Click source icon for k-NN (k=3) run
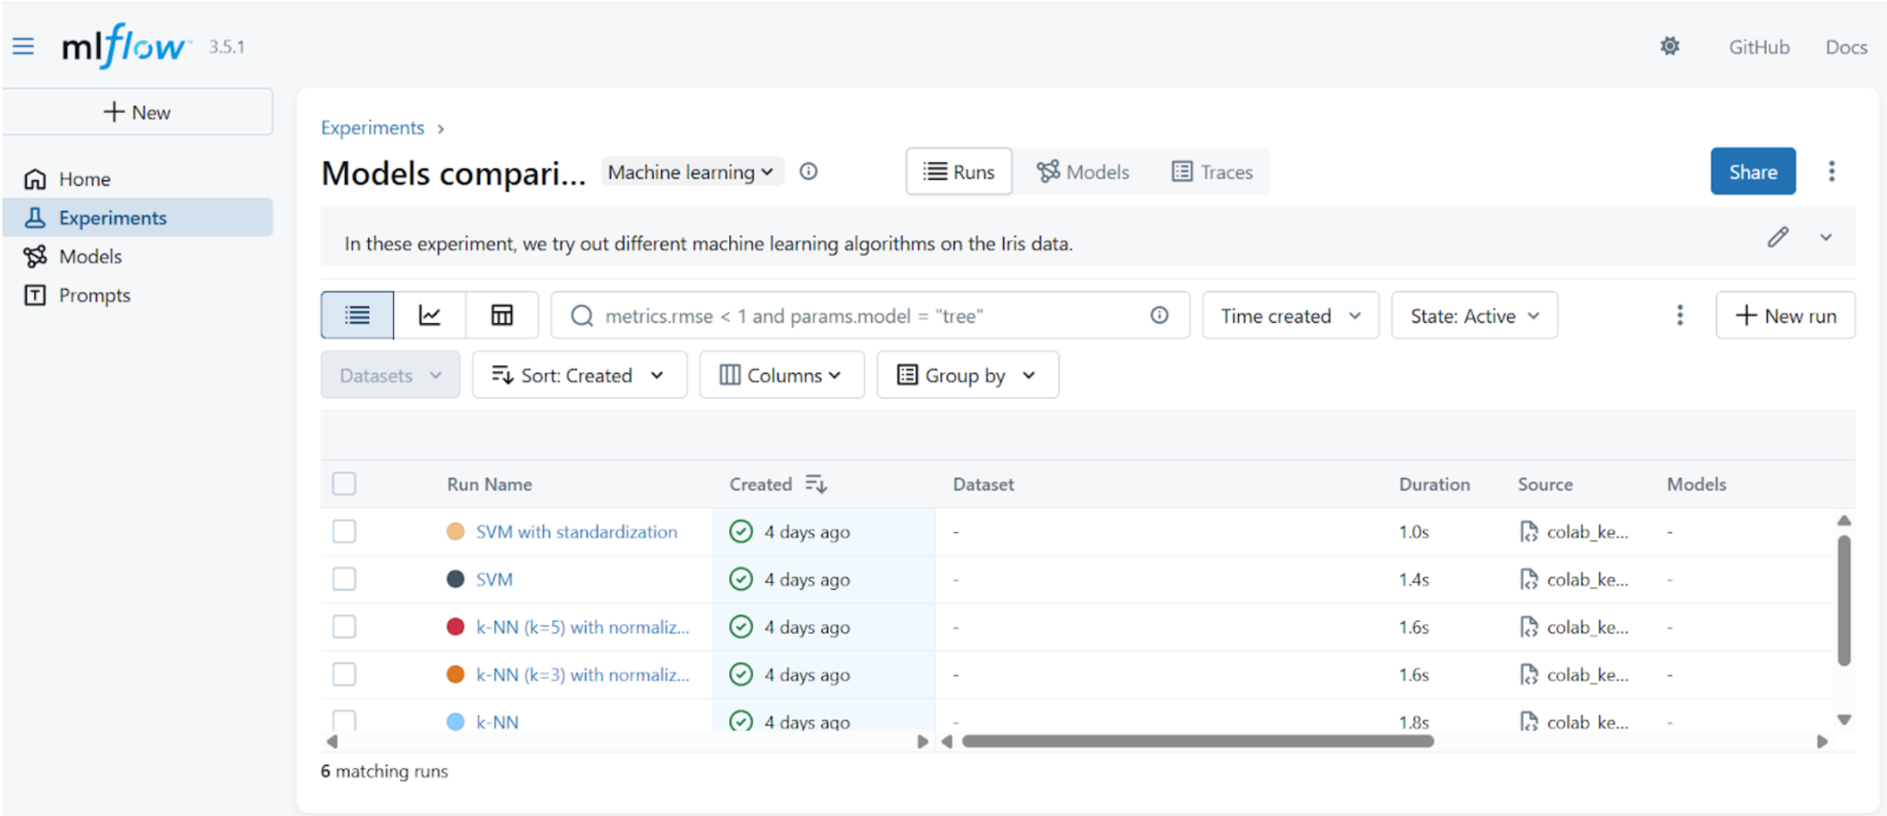Viewport: 1887px width, 816px height. pos(1529,674)
